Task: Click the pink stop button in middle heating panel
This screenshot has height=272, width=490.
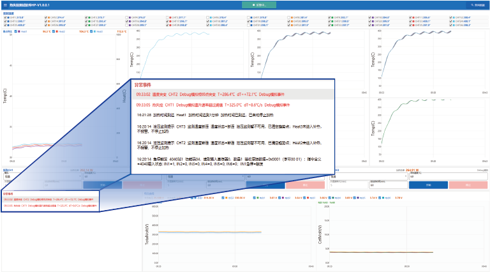Action: point(306,185)
